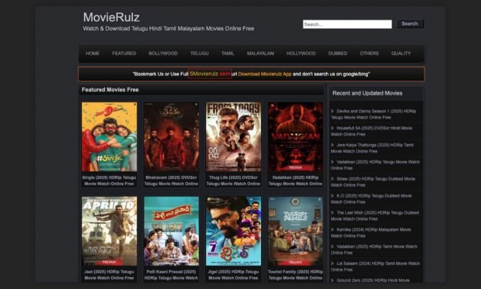This screenshot has height=289, width=481.
Task: Open Devika and Danny Season 1 link
Action: click(x=375, y=114)
